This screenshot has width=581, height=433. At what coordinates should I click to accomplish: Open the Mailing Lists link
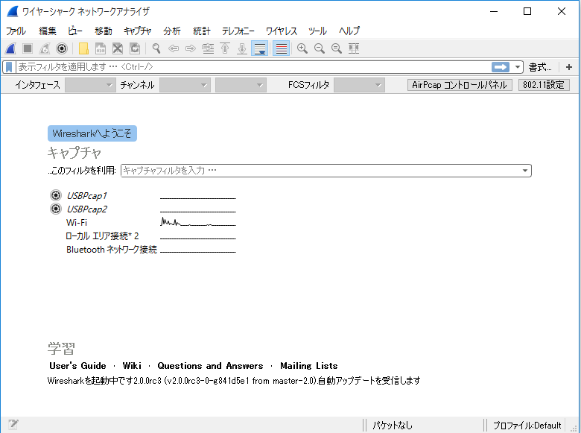[x=308, y=366]
